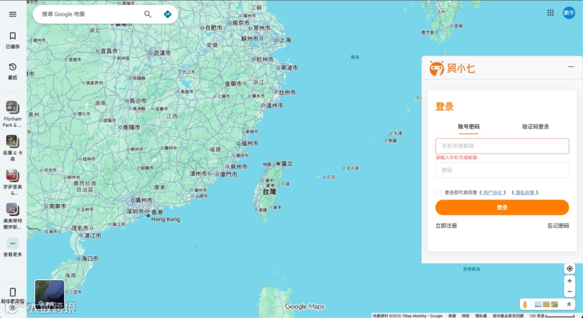Select the yellow Pegman Street View icon
Viewport: 583px width, 318px height.
[525, 305]
